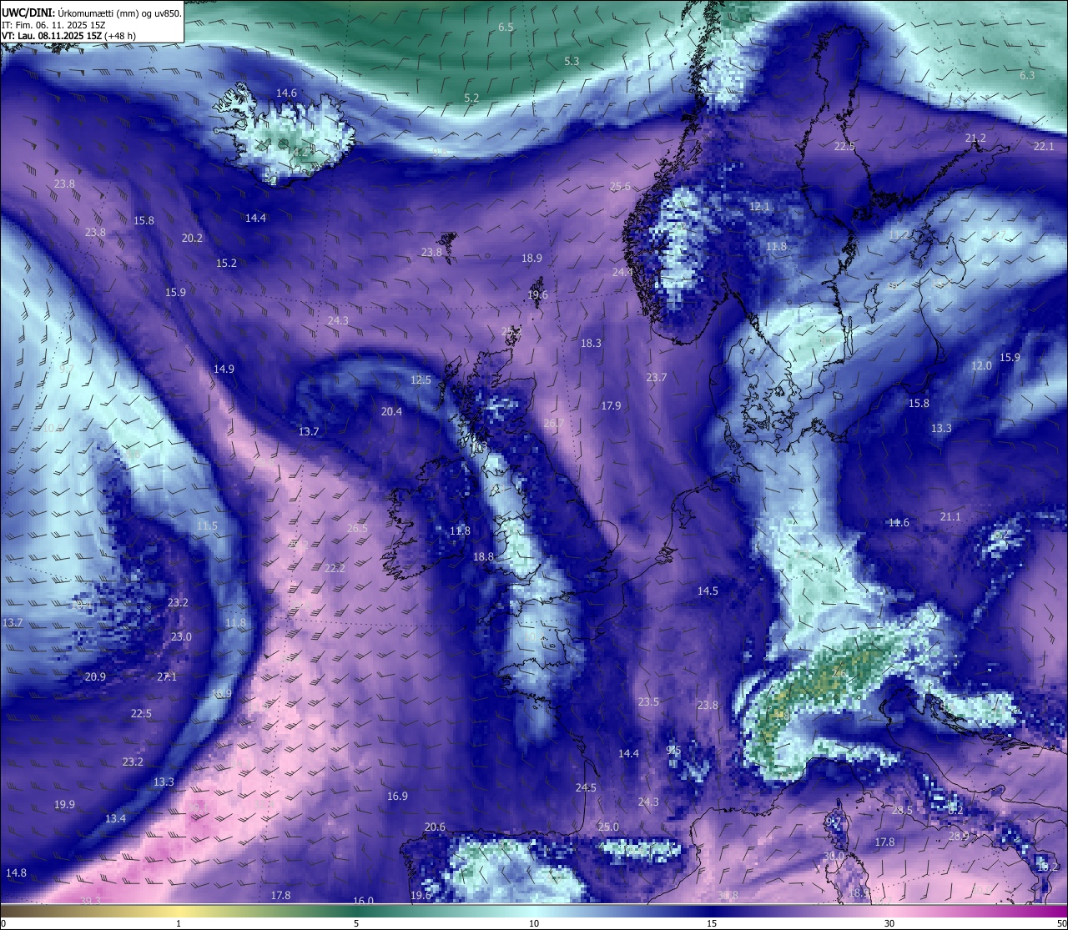
Task: Click the 28.5 value label
Action: pyautogui.click(x=902, y=810)
